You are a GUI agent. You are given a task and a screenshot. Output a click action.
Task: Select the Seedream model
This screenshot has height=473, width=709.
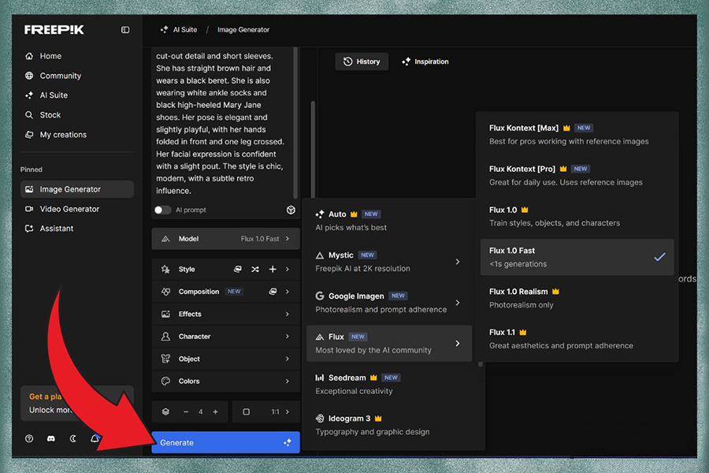click(389, 384)
